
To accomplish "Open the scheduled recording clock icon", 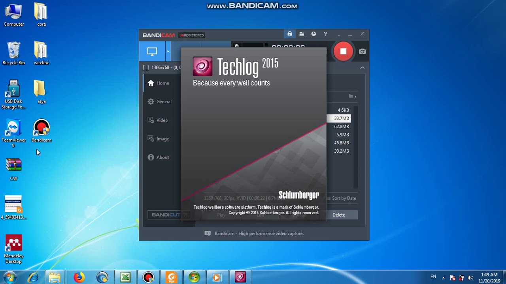I will pyautogui.click(x=313, y=34).
